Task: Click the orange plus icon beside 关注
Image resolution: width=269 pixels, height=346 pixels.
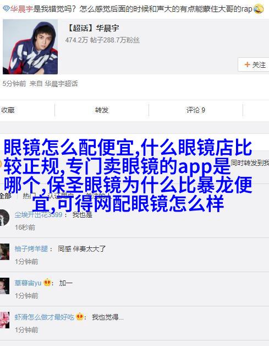Action: click(247, 64)
